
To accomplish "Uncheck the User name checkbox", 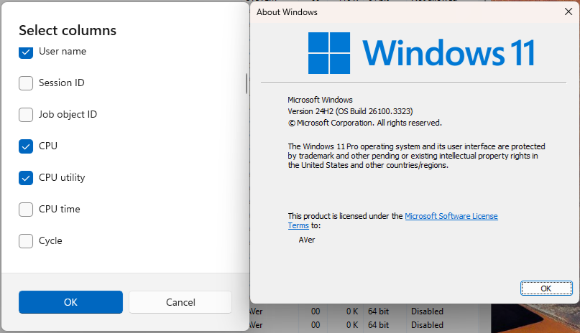I will pyautogui.click(x=26, y=52).
